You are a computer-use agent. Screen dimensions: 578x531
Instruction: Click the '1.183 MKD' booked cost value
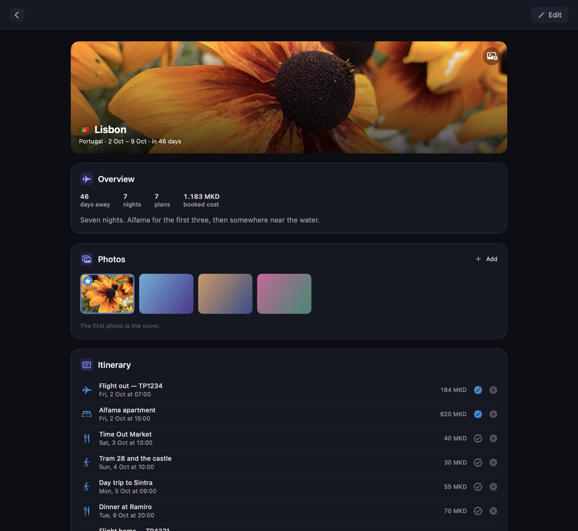[202, 197]
